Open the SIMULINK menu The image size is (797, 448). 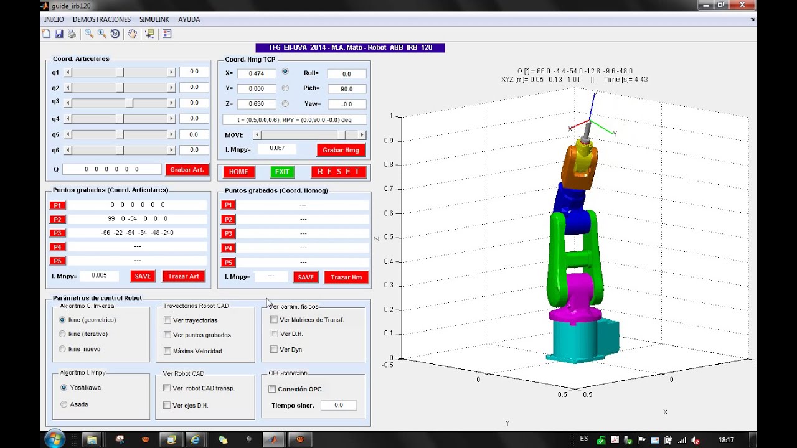pos(154,19)
